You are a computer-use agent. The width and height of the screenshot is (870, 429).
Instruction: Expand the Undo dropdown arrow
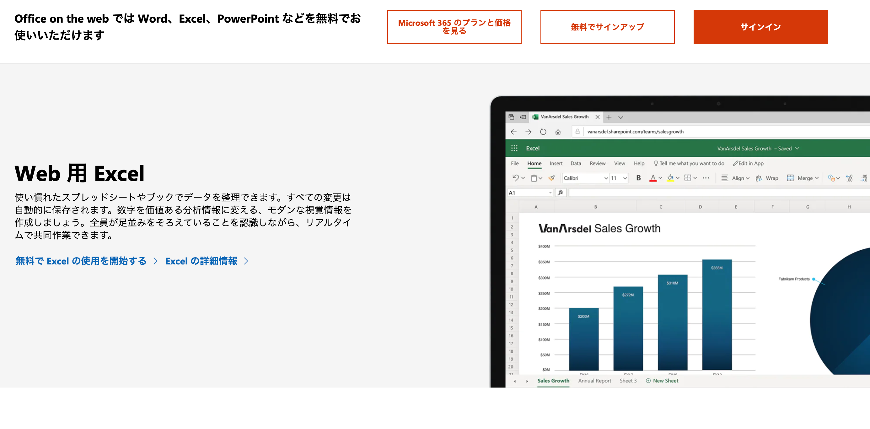click(x=523, y=178)
